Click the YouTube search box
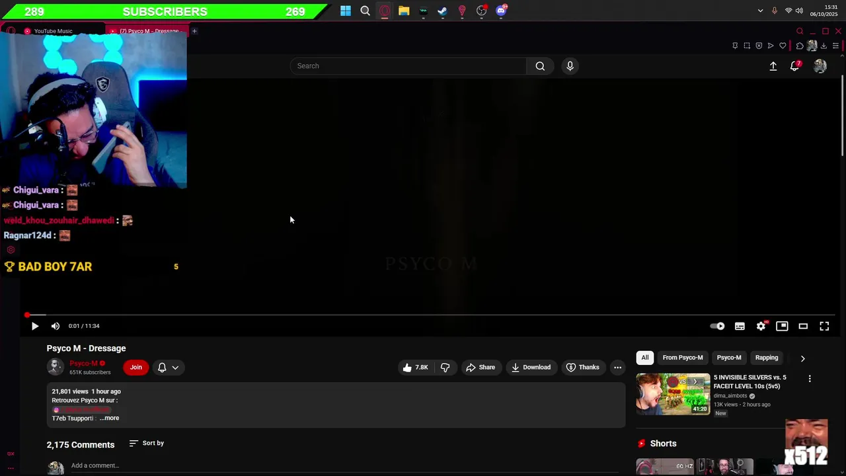 [408, 66]
